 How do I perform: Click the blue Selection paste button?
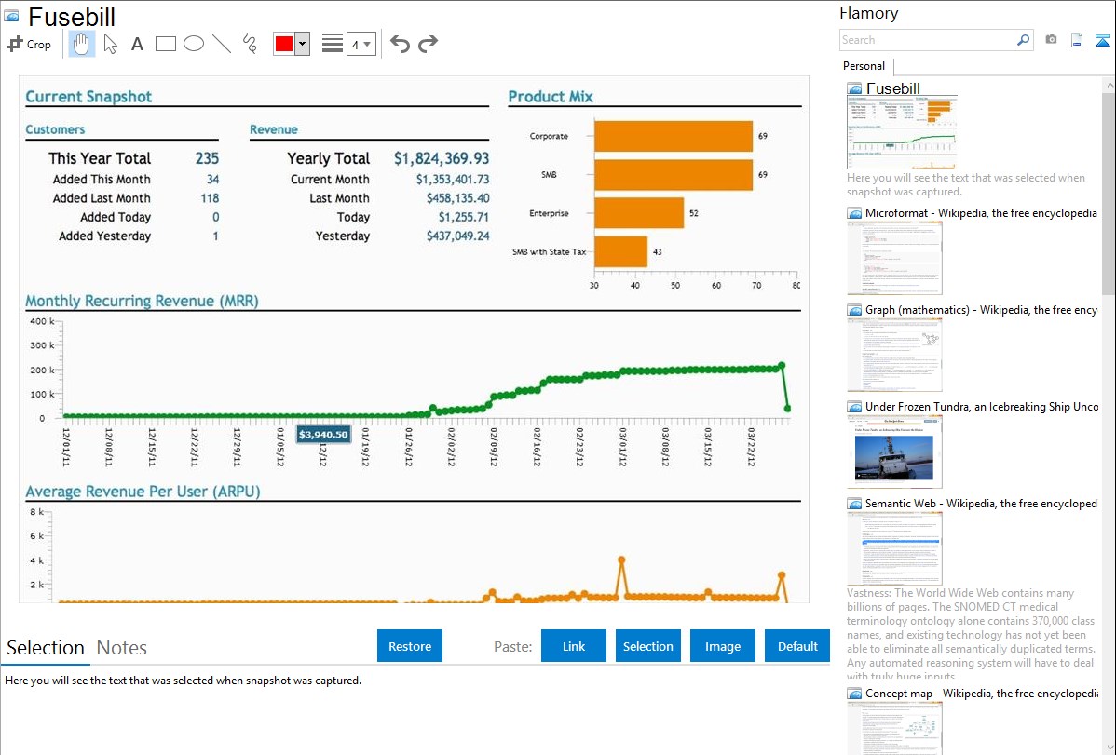coord(647,646)
